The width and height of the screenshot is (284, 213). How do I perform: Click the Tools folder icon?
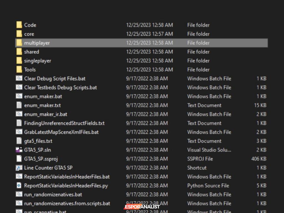tap(19, 70)
